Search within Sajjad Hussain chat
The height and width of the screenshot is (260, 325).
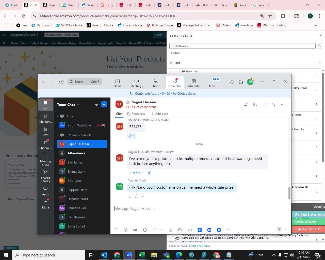(273, 104)
